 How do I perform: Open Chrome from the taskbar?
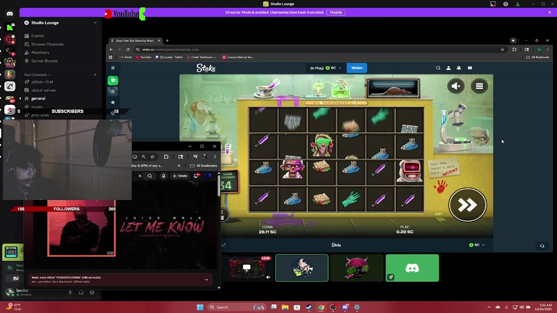(x=321, y=307)
